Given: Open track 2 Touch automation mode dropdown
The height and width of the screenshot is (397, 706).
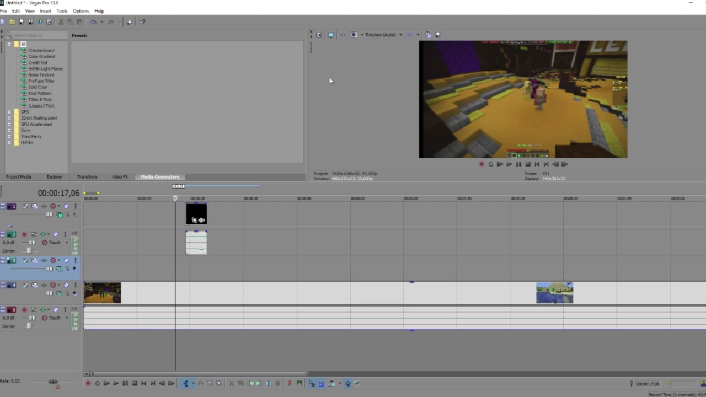Looking at the screenshot, I should (x=67, y=243).
